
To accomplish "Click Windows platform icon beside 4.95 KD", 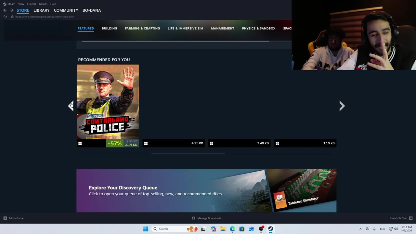I will pyautogui.click(x=146, y=143).
